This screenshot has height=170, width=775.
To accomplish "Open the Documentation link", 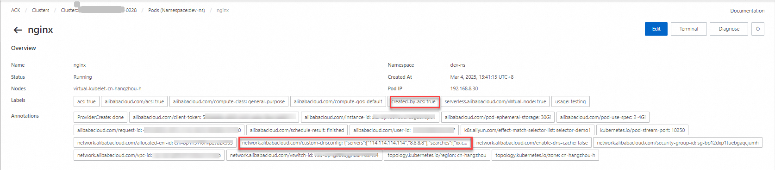I will tap(747, 11).
